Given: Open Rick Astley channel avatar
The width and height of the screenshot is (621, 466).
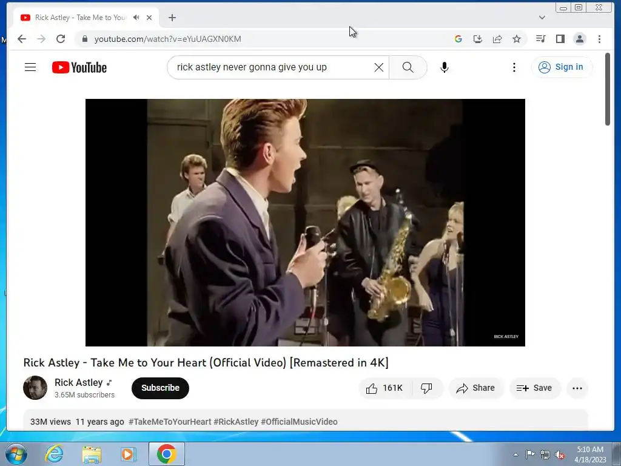Looking at the screenshot, I should [x=35, y=388].
